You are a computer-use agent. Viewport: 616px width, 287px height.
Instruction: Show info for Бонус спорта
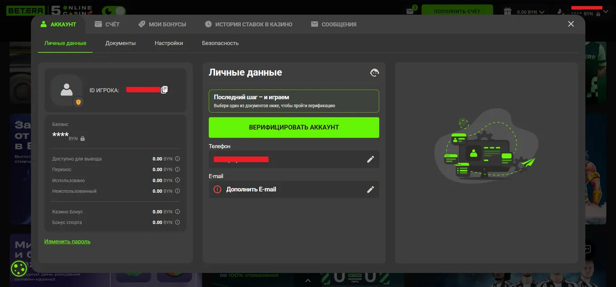(178, 222)
